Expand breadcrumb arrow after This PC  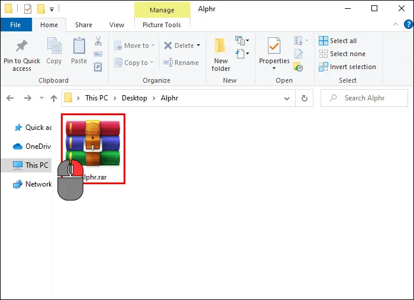point(115,99)
